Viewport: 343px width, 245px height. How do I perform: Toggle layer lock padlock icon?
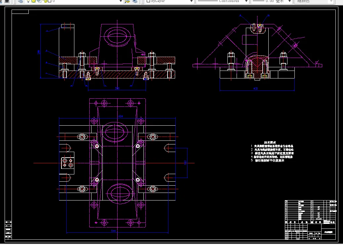tap(45, 1)
